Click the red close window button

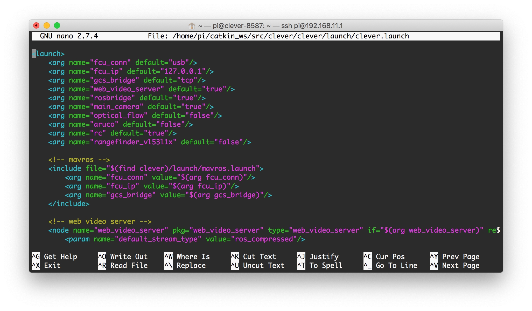pyautogui.click(x=36, y=25)
